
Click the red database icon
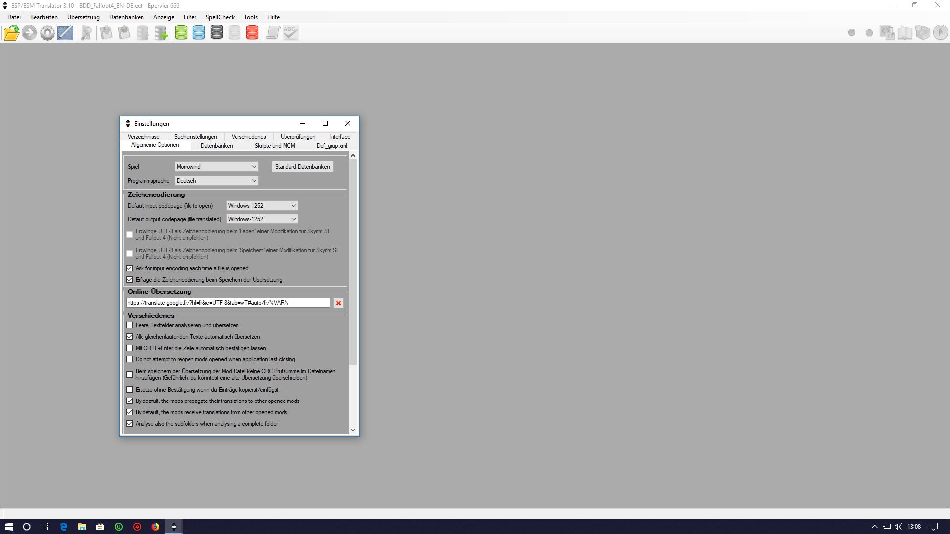tap(252, 33)
